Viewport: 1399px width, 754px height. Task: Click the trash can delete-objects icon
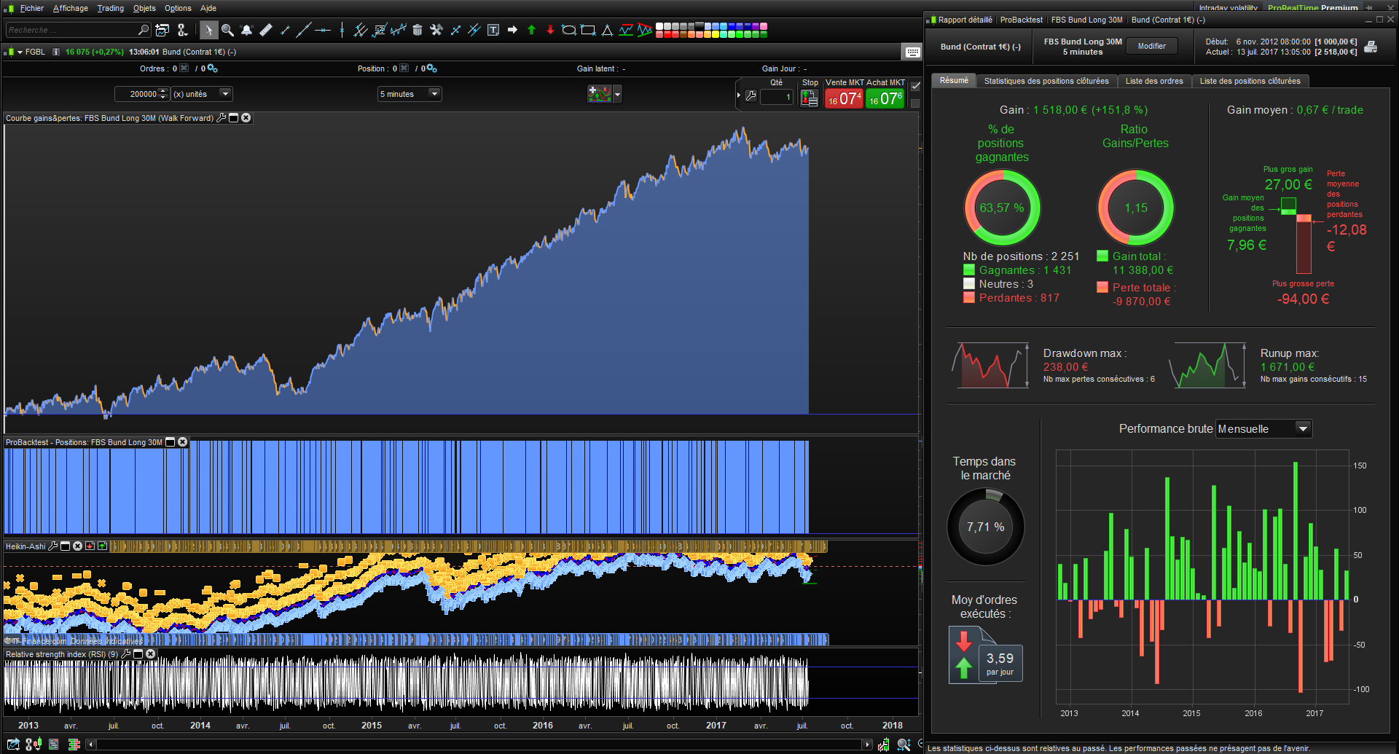point(418,30)
